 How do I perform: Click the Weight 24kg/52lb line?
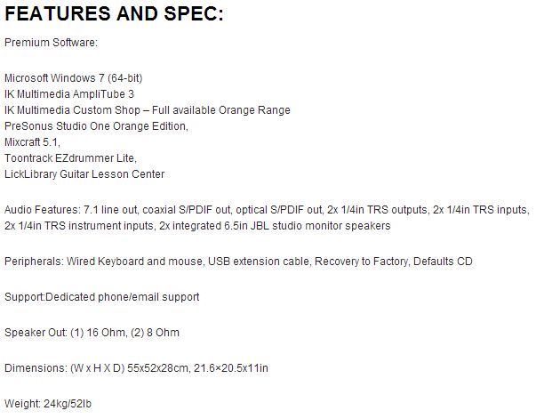48,403
